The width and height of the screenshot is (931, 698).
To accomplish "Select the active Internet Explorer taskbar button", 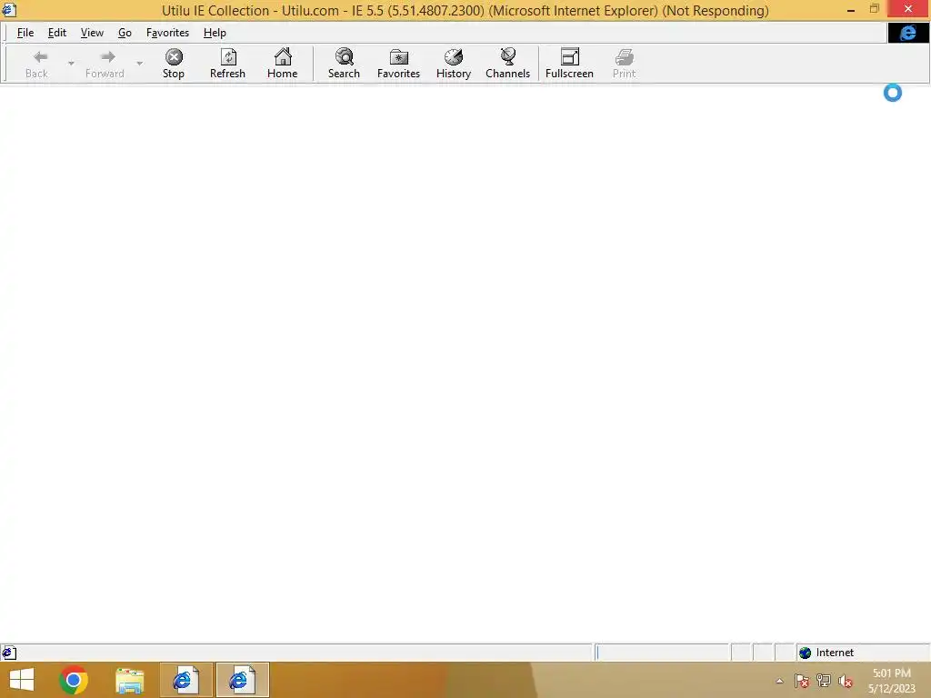I will [242, 680].
